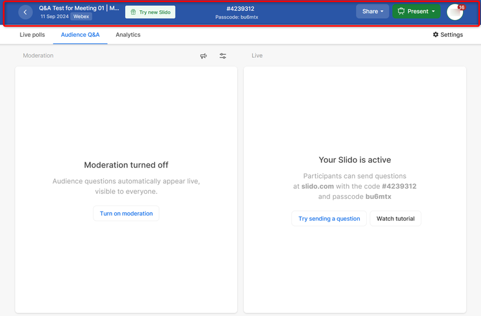Select the Audience Q&A tab
481x316 pixels.
[x=80, y=35]
